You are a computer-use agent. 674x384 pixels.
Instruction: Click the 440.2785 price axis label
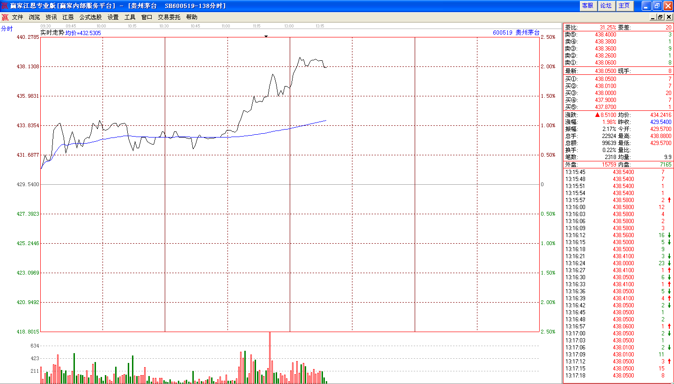click(28, 37)
